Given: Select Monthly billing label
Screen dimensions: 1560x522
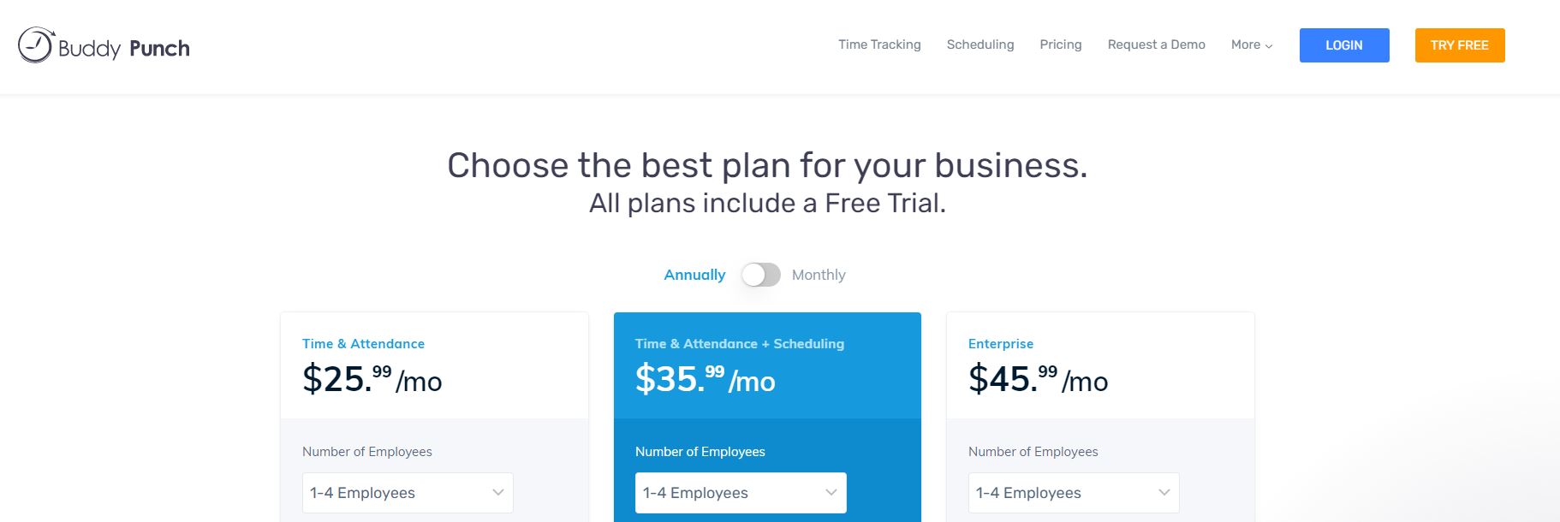Looking at the screenshot, I should [x=819, y=275].
